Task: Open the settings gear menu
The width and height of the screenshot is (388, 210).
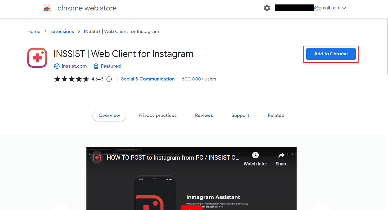Action: (x=267, y=8)
